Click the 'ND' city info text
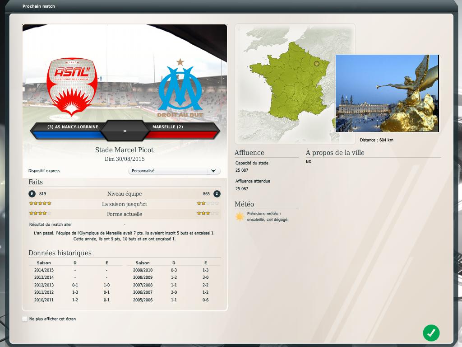Image resolution: width=462 pixels, height=347 pixels. (309, 162)
